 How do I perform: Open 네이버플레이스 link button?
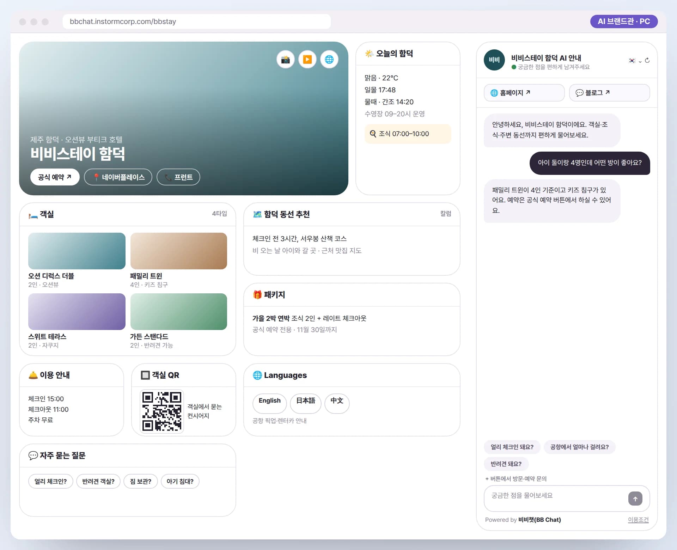118,177
